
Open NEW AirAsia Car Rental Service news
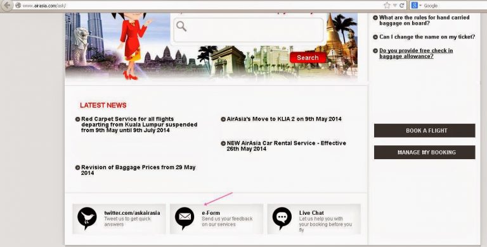point(286,146)
